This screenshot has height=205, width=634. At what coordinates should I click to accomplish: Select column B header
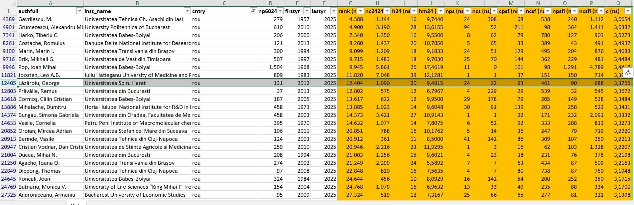point(137,3)
